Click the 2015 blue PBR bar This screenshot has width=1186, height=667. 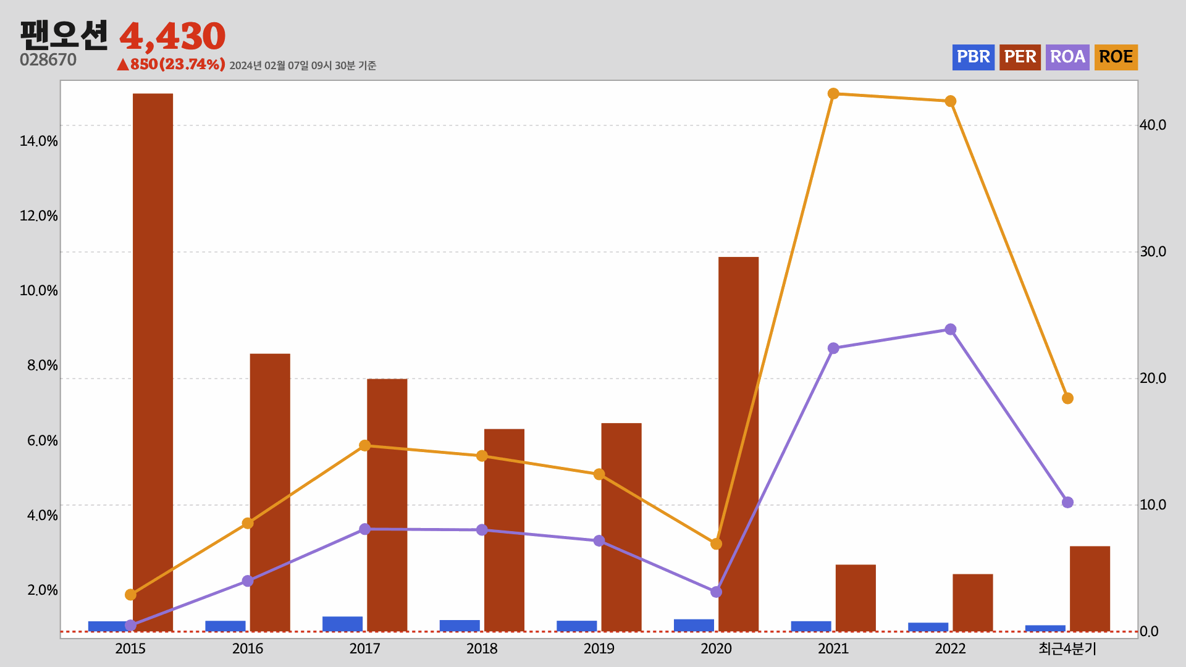point(108,626)
